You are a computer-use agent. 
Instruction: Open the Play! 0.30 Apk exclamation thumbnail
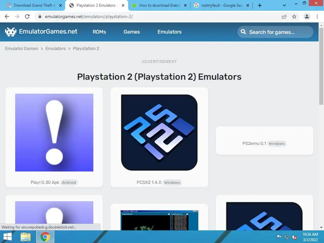click(x=54, y=133)
